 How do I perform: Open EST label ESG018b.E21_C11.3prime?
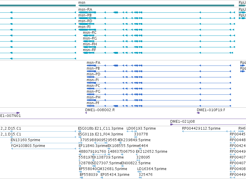point(101,128)
